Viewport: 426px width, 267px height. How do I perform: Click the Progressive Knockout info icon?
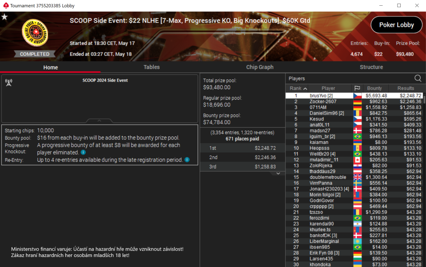tap(83, 153)
